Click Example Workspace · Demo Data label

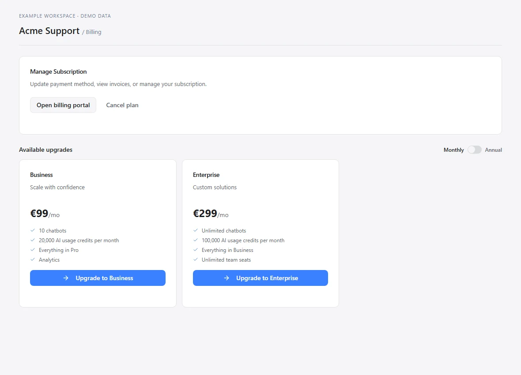[x=65, y=16]
